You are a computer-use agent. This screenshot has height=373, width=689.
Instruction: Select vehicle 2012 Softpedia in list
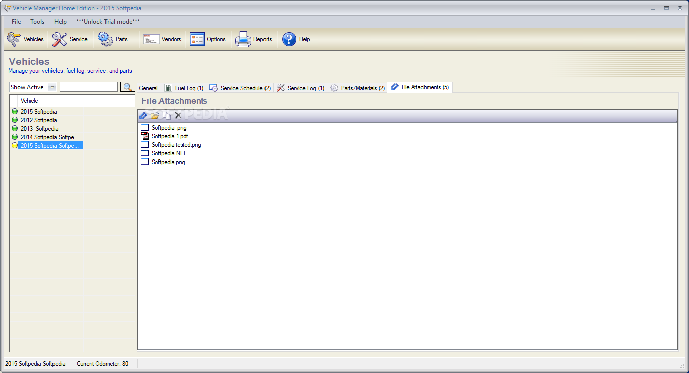[38, 120]
